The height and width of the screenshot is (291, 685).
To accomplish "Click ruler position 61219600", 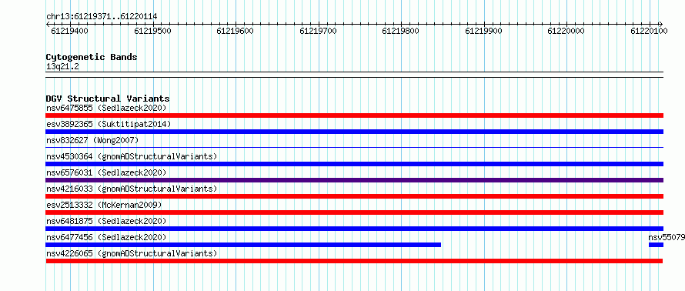I will [235, 31].
